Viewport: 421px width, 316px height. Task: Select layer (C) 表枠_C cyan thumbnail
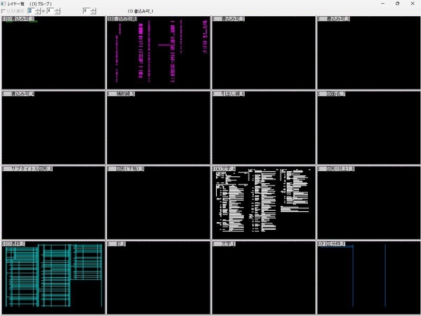coord(53,278)
